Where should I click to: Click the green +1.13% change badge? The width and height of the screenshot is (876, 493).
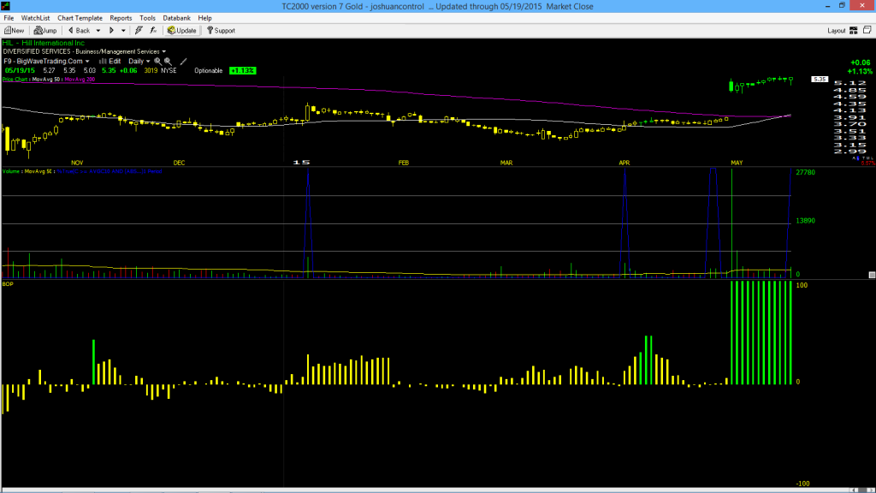pos(242,71)
